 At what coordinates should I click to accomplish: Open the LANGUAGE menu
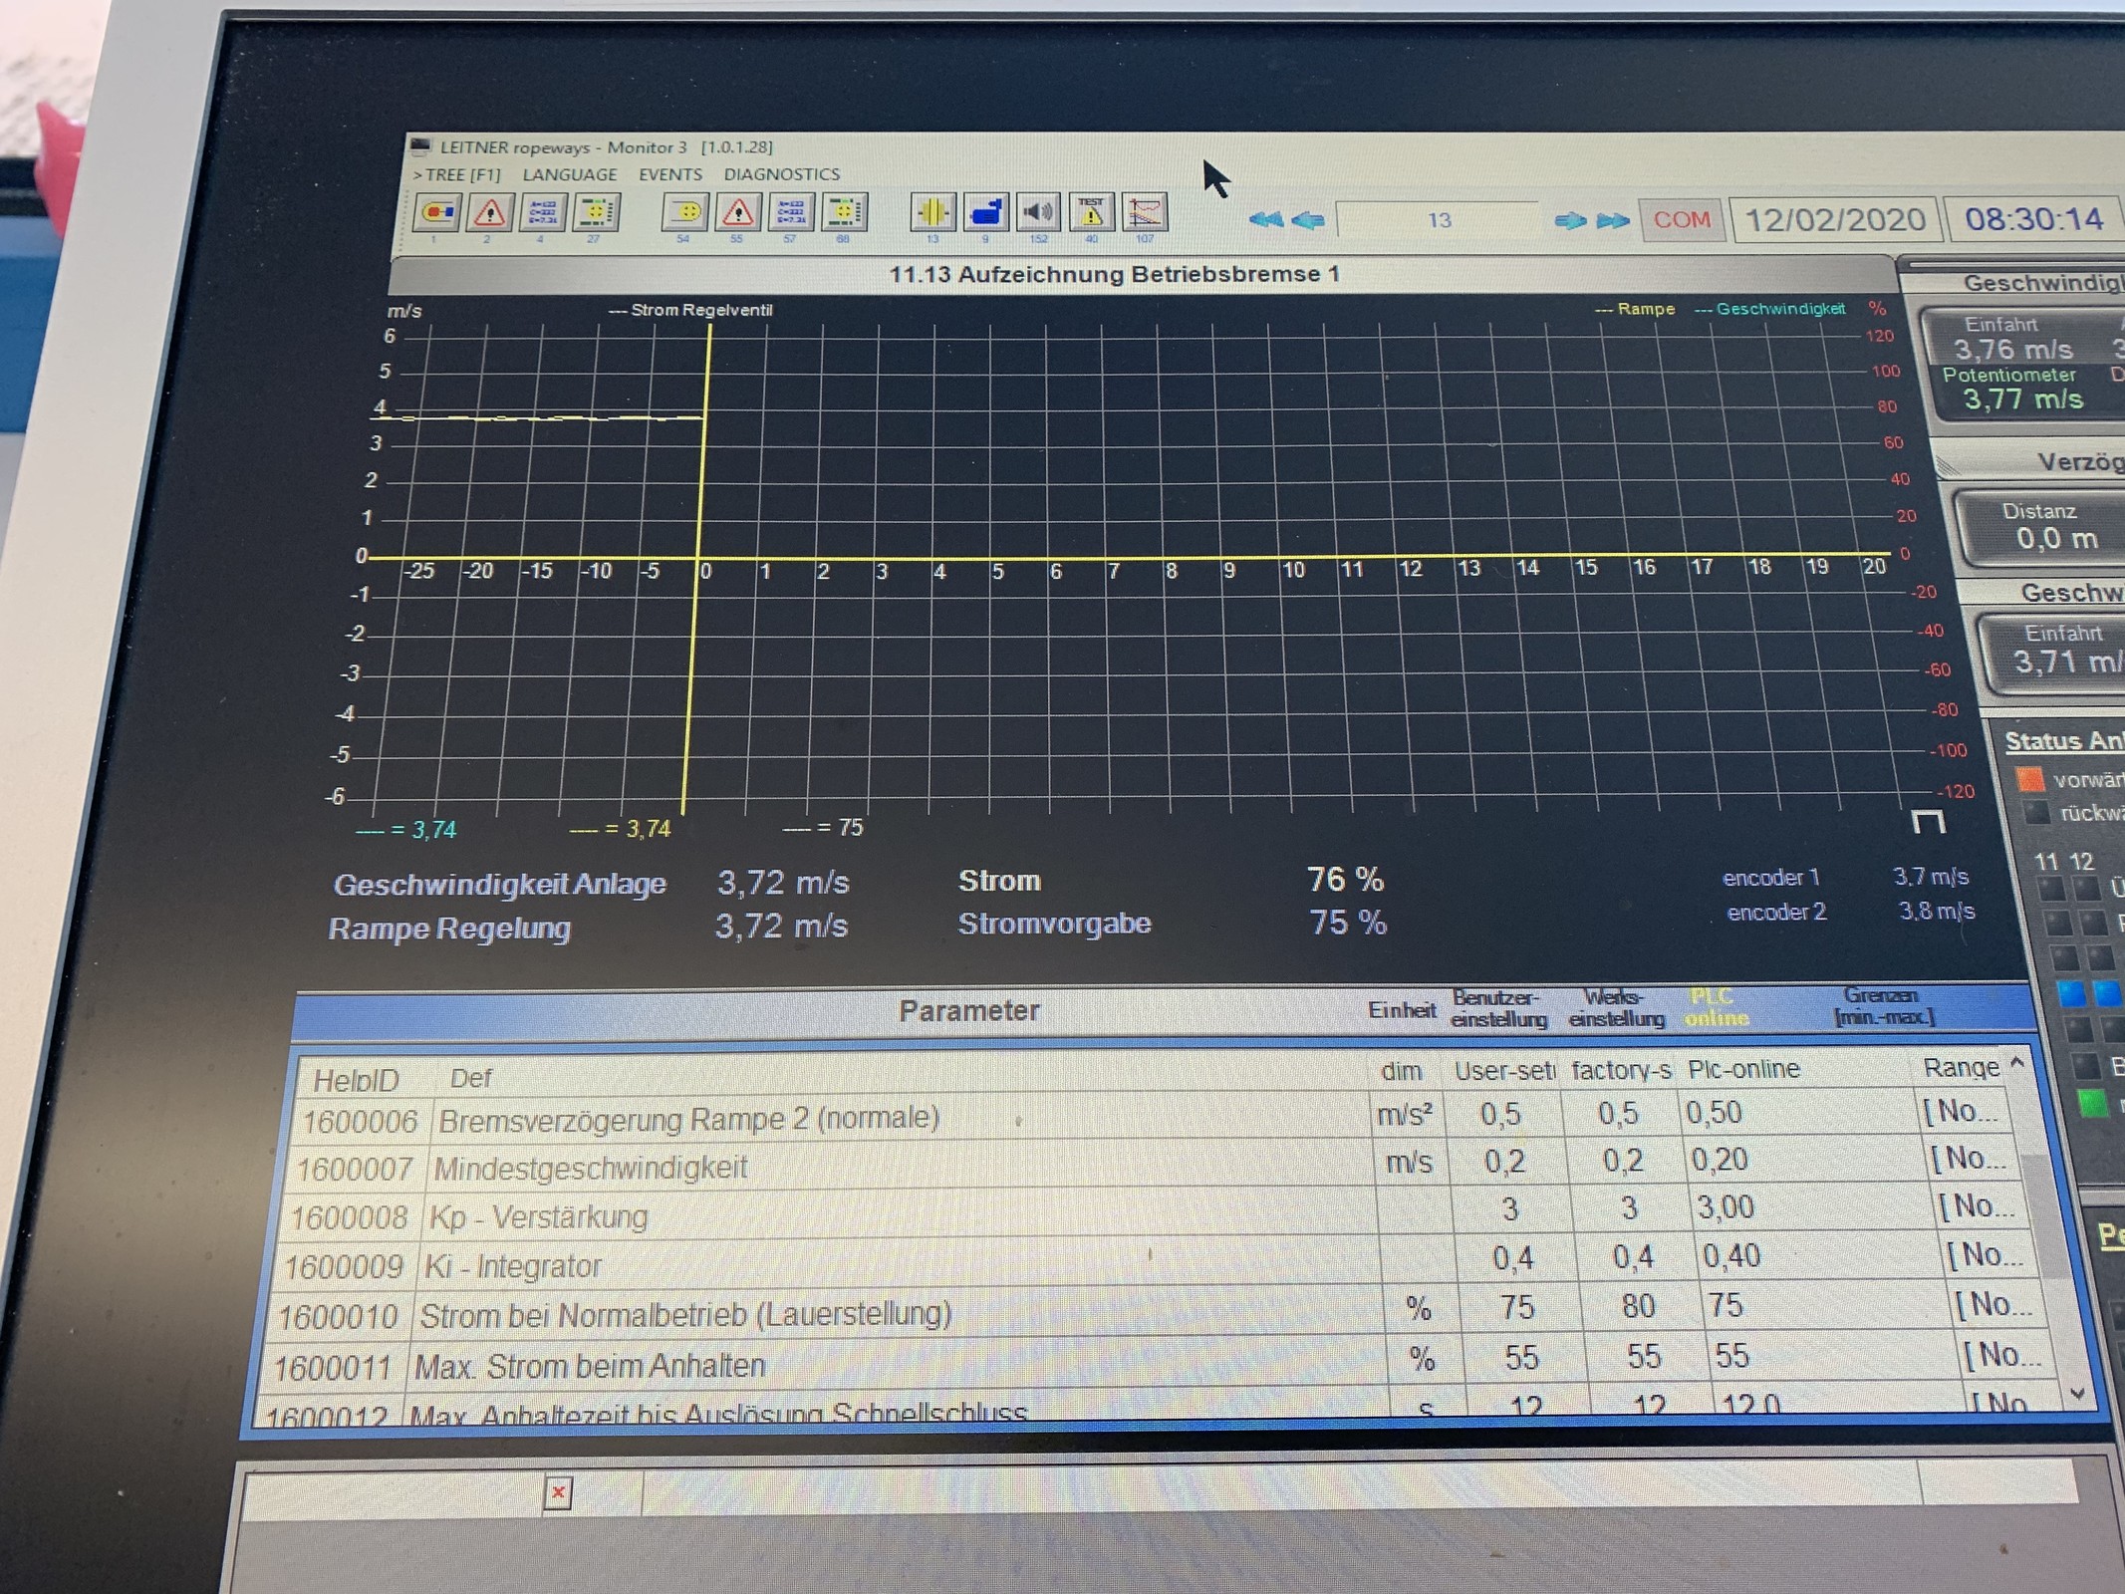tap(569, 174)
